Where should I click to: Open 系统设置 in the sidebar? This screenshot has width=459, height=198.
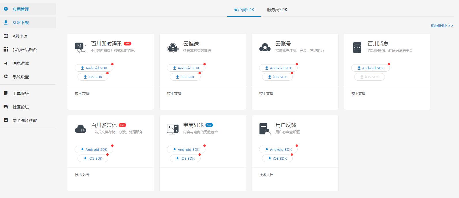pyautogui.click(x=28, y=77)
